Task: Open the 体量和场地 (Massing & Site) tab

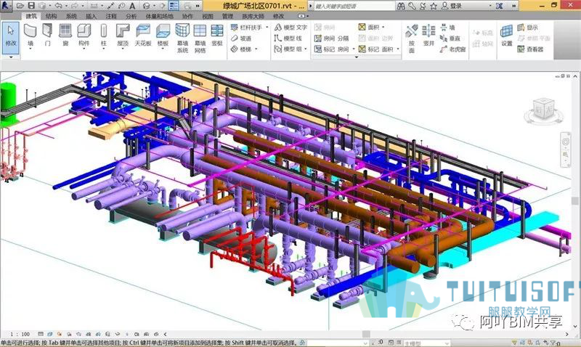Action: point(159,16)
